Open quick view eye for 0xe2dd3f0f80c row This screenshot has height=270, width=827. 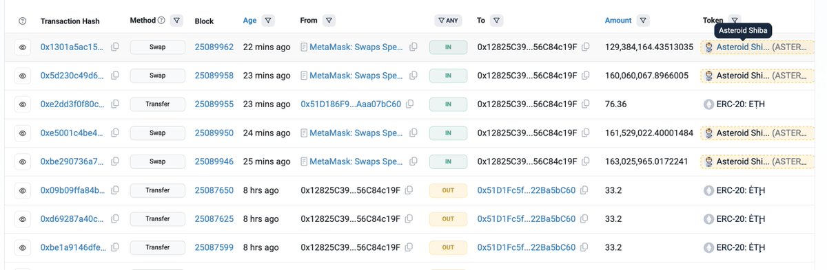pos(23,104)
